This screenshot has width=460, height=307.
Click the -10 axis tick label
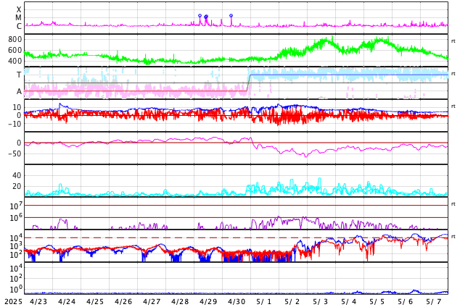tap(15, 124)
